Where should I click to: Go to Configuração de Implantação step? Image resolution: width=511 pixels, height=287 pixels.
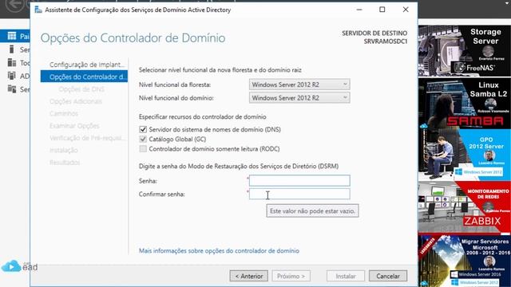(x=87, y=65)
